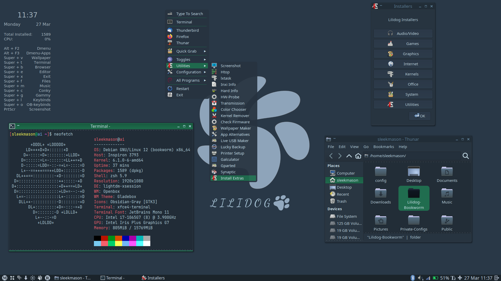Click the Printer Setup icon
Viewport: 501px width, 281px height.
(x=214, y=153)
